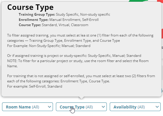Click the bold Enrollment Type label
Image resolution: width=163 pixels, height=116 pixels.
click(x=33, y=20)
